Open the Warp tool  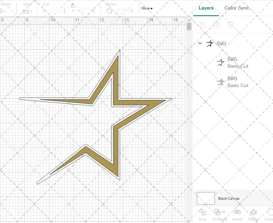(x=26, y=12)
